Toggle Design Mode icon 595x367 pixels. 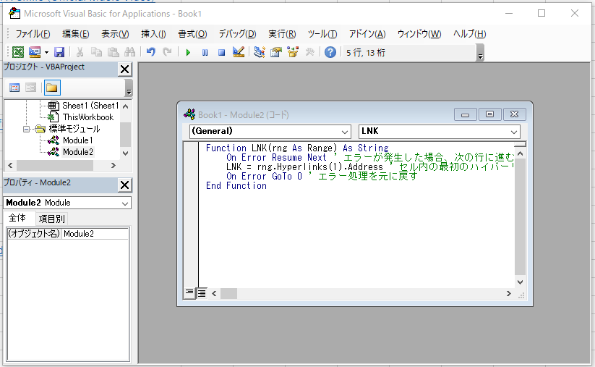click(x=239, y=52)
